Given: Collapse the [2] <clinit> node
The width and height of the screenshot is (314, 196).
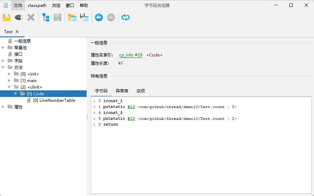Looking at the screenshot, I should [9, 87].
